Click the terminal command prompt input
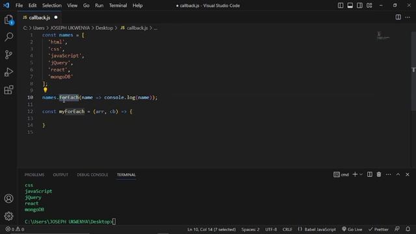This screenshot has width=416, height=234. [114, 222]
